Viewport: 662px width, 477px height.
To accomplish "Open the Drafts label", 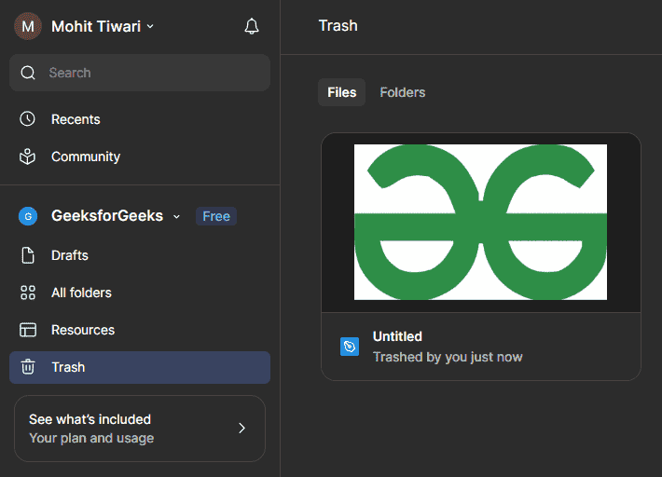I will coord(70,255).
